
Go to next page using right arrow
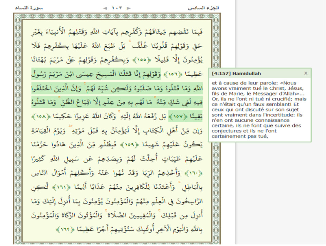pyautogui.click(x=129, y=8)
